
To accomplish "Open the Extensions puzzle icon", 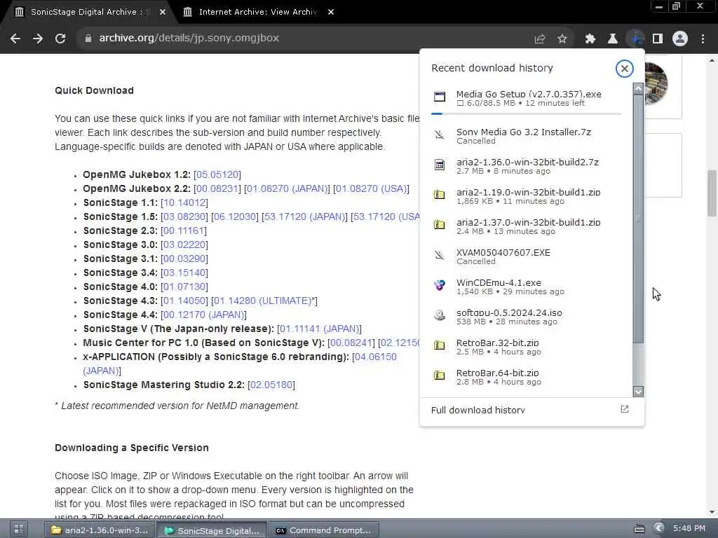I will pyautogui.click(x=590, y=39).
